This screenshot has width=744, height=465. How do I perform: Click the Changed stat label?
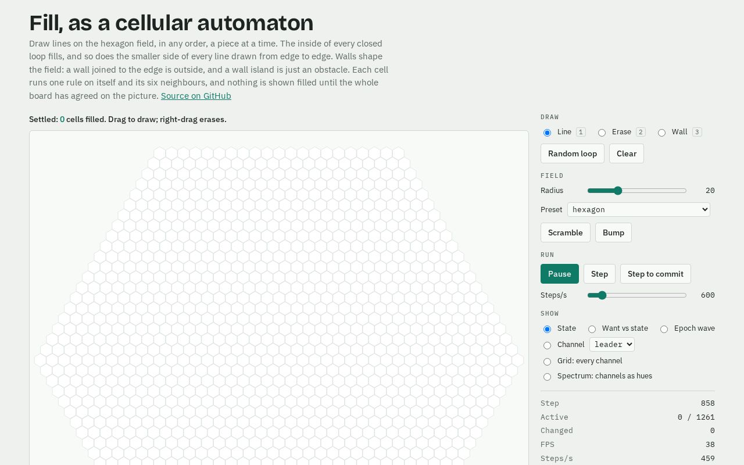(557, 431)
